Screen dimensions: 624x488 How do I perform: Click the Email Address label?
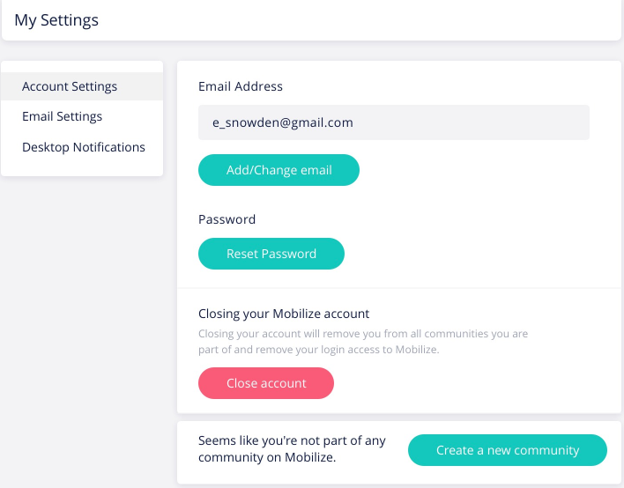(x=241, y=86)
